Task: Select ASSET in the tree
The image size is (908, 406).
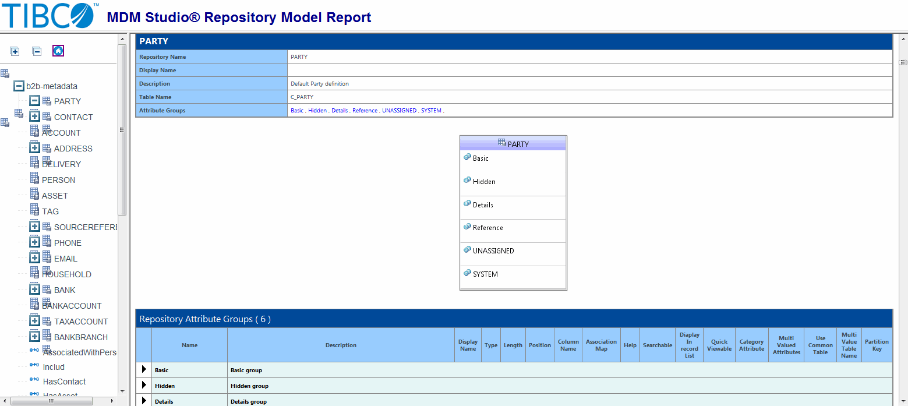Action: pos(55,196)
